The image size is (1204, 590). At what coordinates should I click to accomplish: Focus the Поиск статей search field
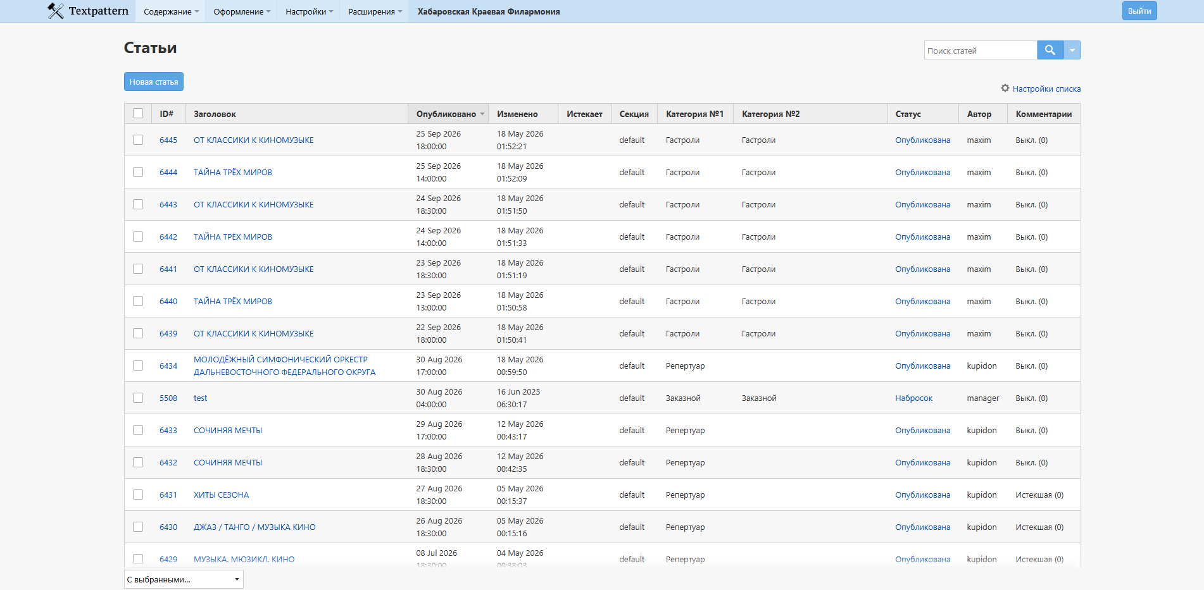[x=981, y=50]
